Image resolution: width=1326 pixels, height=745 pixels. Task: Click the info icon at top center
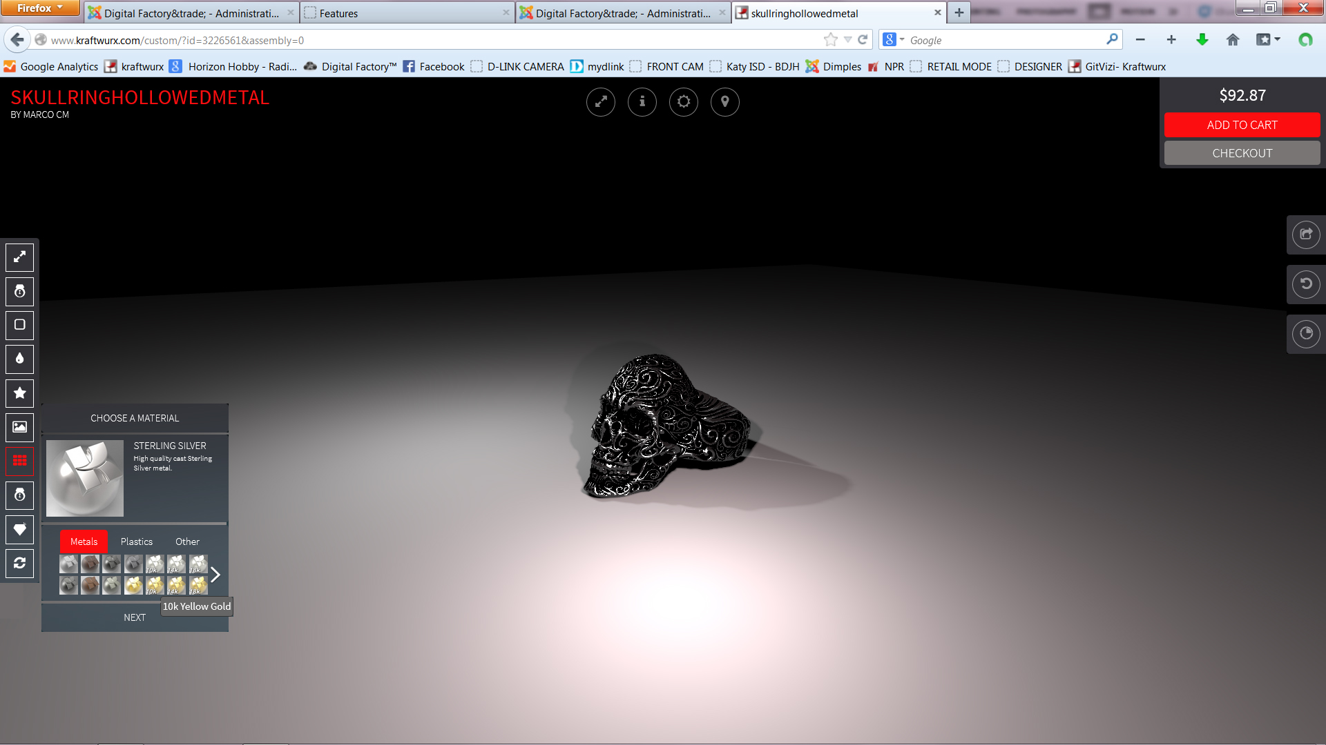tap(642, 102)
